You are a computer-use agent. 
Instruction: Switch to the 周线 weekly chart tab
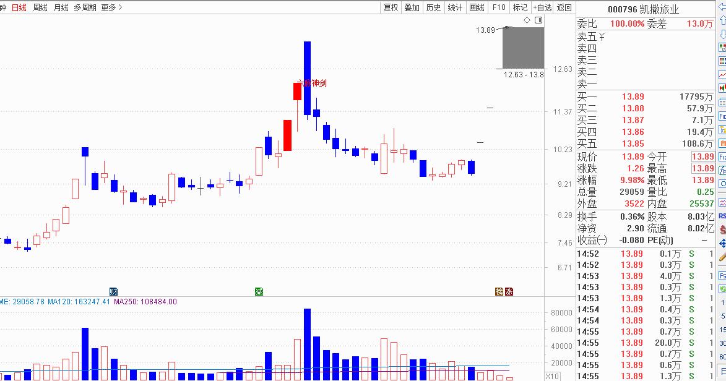(40, 7)
